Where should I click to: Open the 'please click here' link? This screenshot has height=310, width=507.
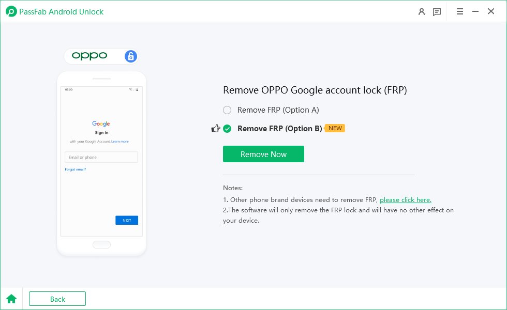pyautogui.click(x=405, y=199)
